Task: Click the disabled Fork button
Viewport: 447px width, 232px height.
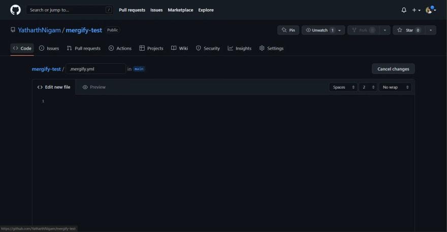Action: coord(364,30)
